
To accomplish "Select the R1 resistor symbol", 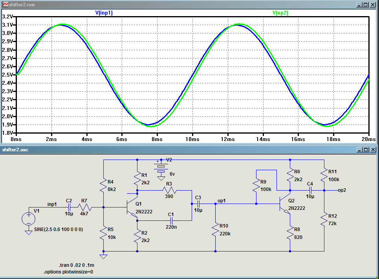I will 137,178.
